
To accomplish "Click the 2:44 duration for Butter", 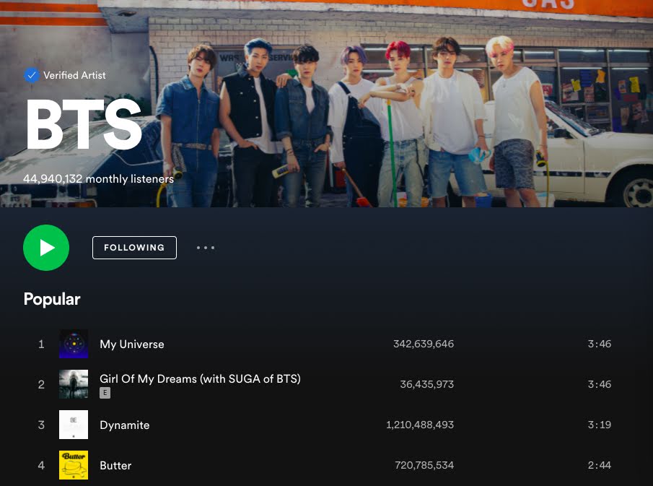I will pyautogui.click(x=600, y=465).
